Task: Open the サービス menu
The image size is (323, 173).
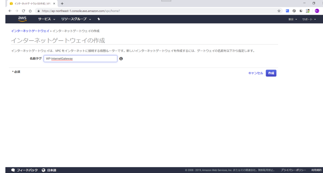Action: pos(45,19)
